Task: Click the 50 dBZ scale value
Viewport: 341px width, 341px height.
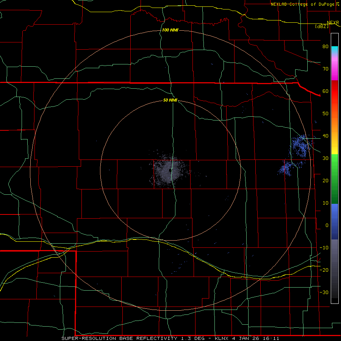Action: tap(325, 114)
